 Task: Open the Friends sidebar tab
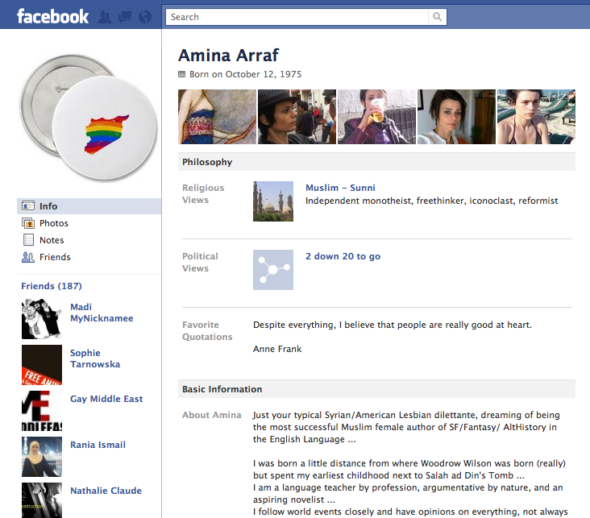(x=55, y=257)
